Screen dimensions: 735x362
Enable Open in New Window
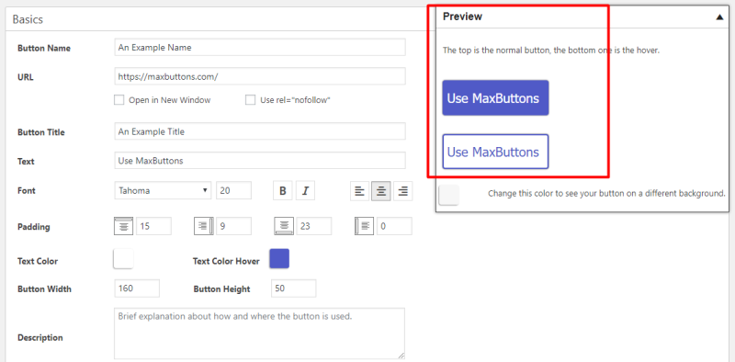tap(119, 100)
